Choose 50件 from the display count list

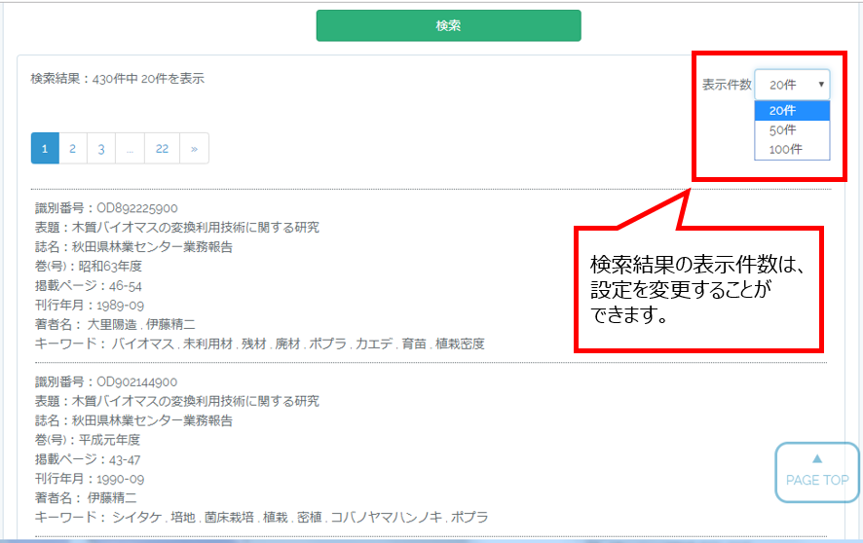tap(792, 130)
